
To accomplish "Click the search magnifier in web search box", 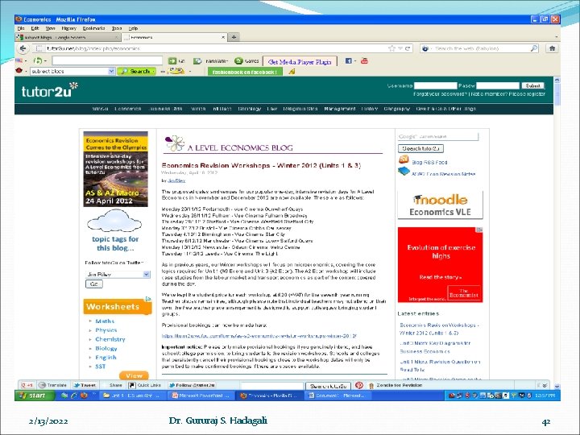I will click(534, 48).
